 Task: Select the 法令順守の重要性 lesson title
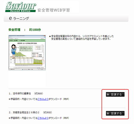(x=22, y=94)
